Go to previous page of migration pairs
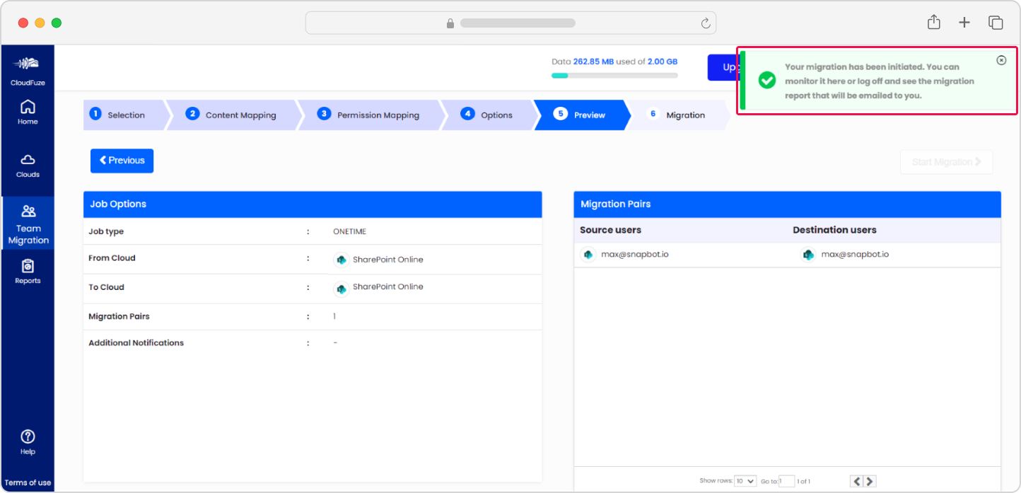 856,481
